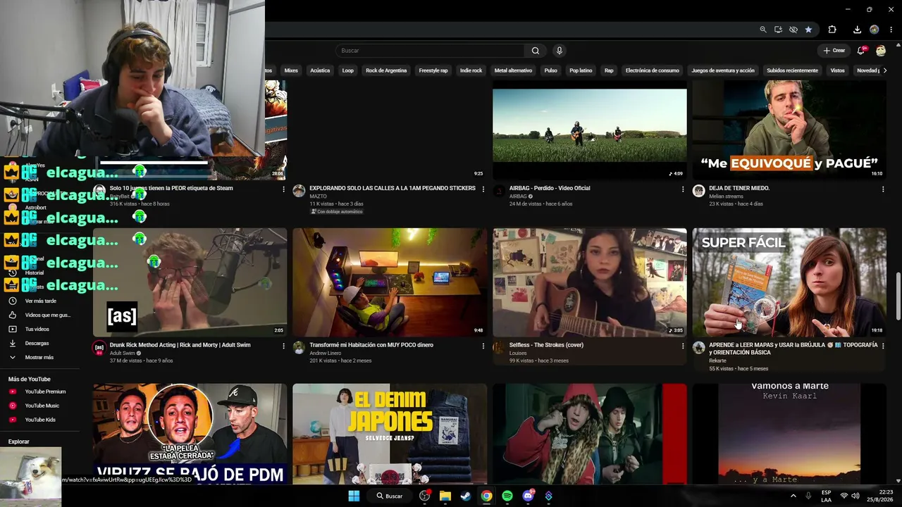Viewport: 902px width, 507px height.
Task: Open options for Drunk Rick Method Acting video
Action: pyautogui.click(x=284, y=346)
